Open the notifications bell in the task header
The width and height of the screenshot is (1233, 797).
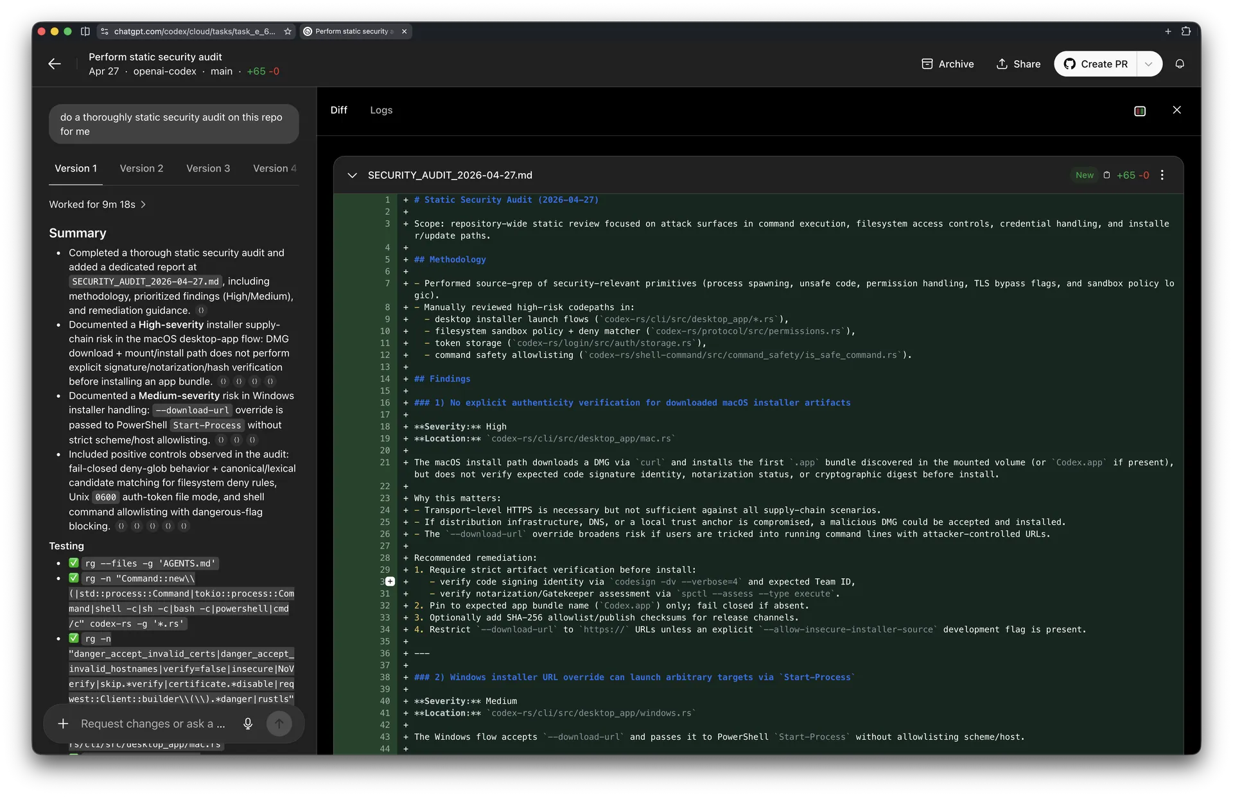click(x=1180, y=64)
